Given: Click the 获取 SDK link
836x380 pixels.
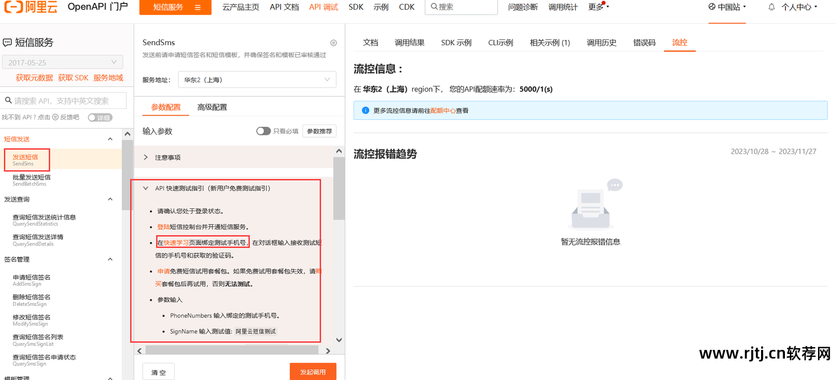Looking at the screenshot, I should pyautogui.click(x=73, y=78).
